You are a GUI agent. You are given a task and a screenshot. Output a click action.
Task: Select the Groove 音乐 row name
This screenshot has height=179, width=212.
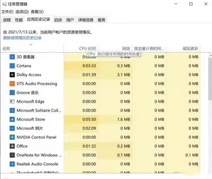[28, 93]
